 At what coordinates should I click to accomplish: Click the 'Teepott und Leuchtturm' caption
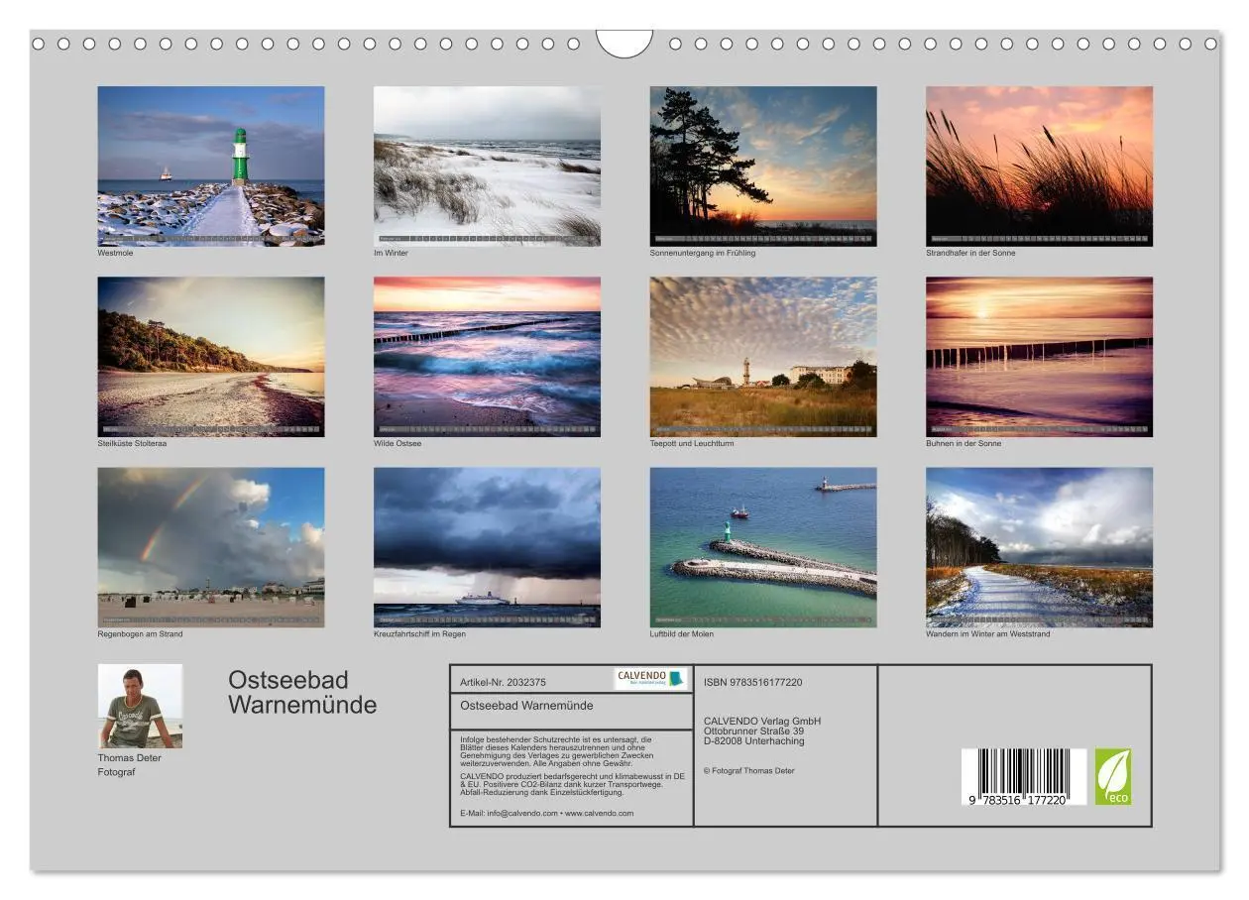692,443
